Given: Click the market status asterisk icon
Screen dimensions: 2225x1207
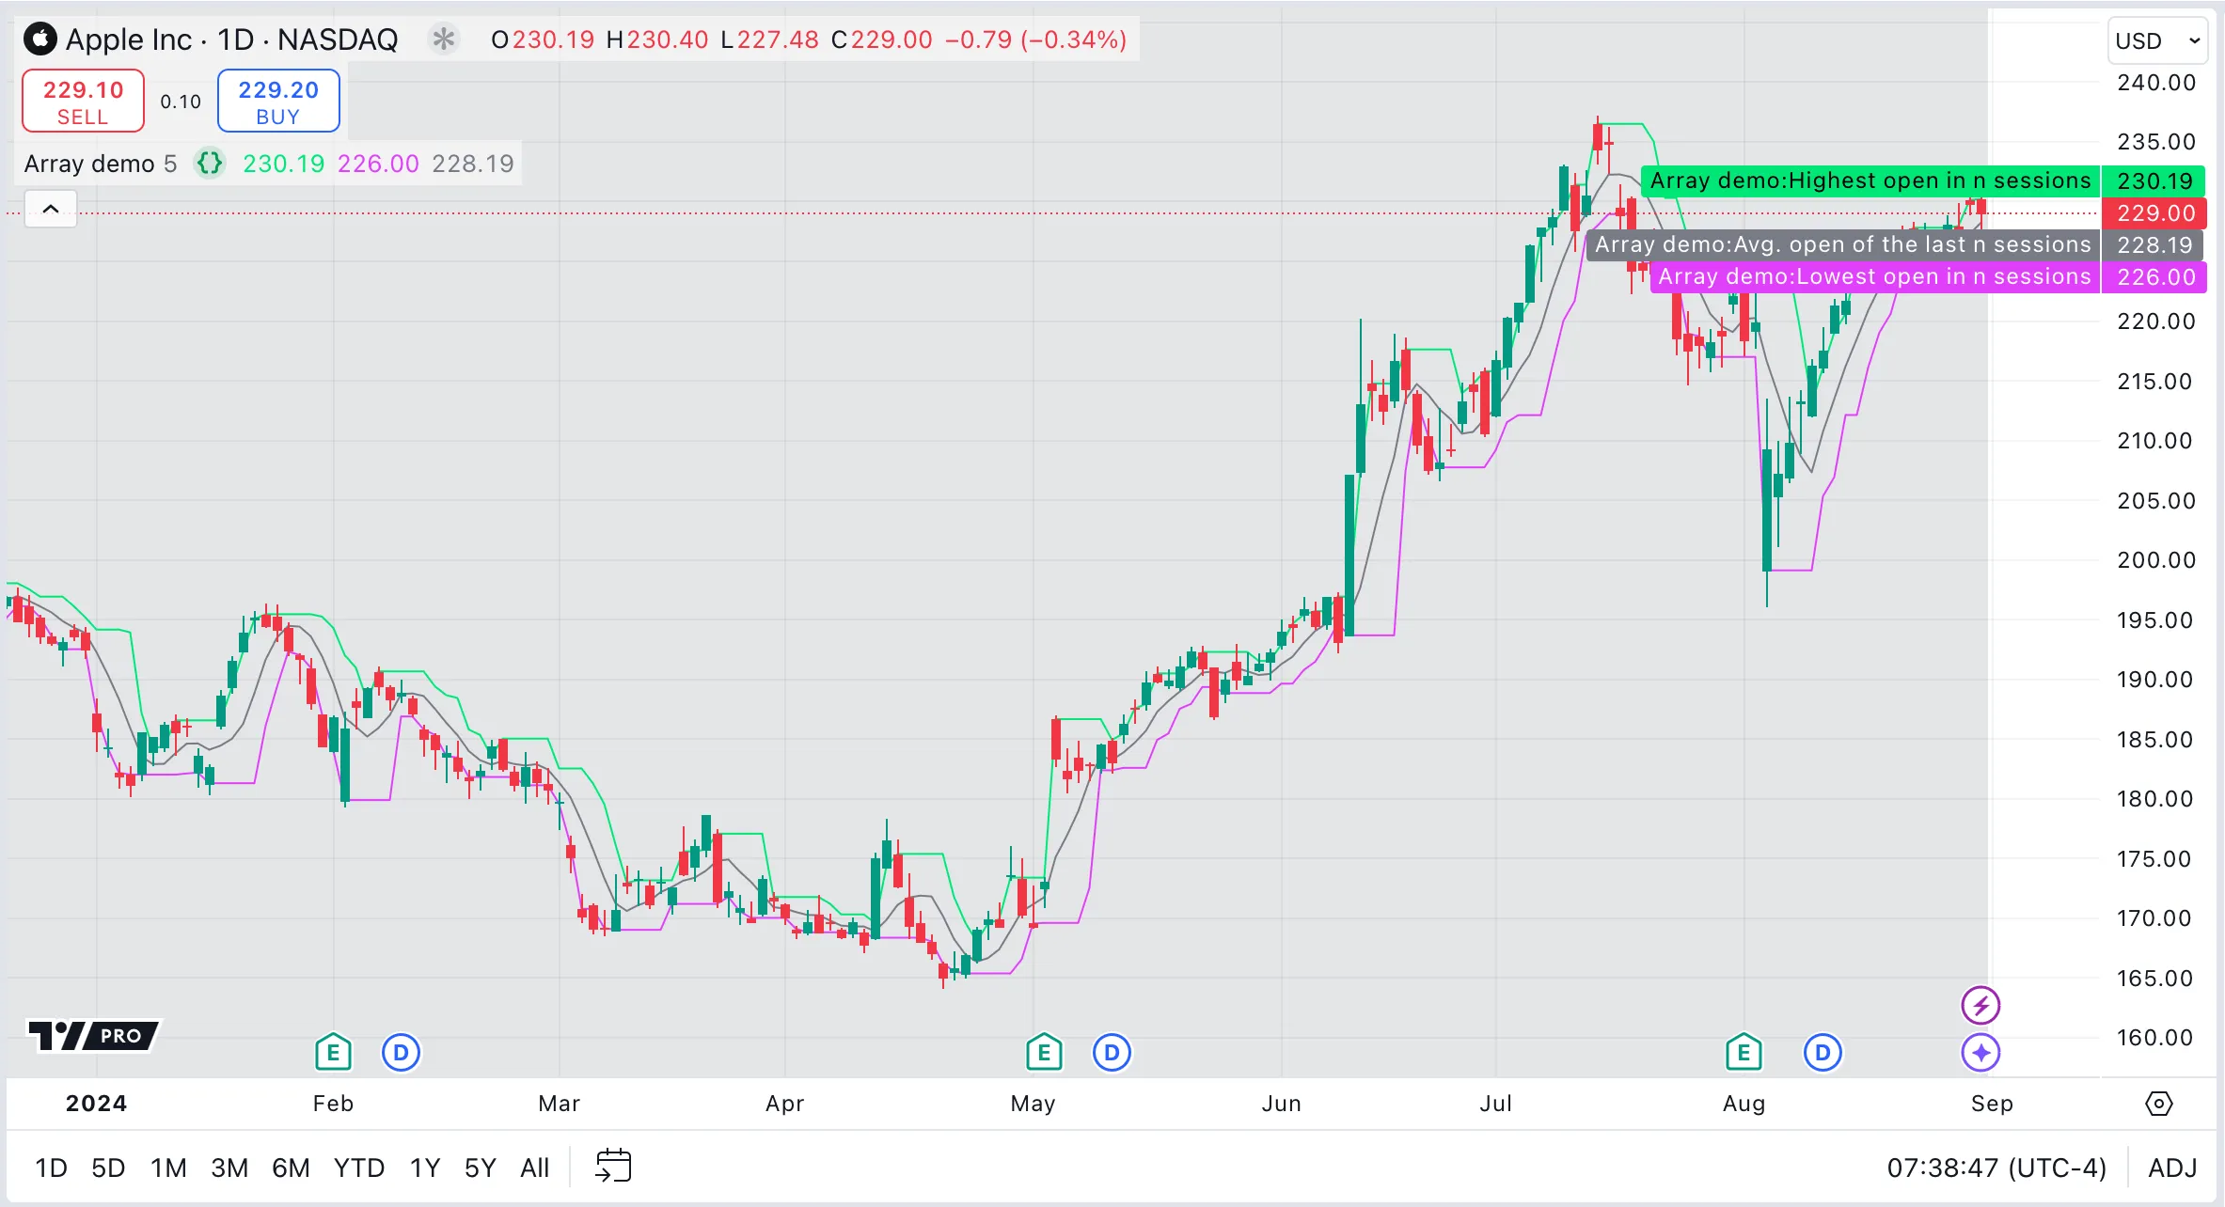Looking at the screenshot, I should [443, 39].
